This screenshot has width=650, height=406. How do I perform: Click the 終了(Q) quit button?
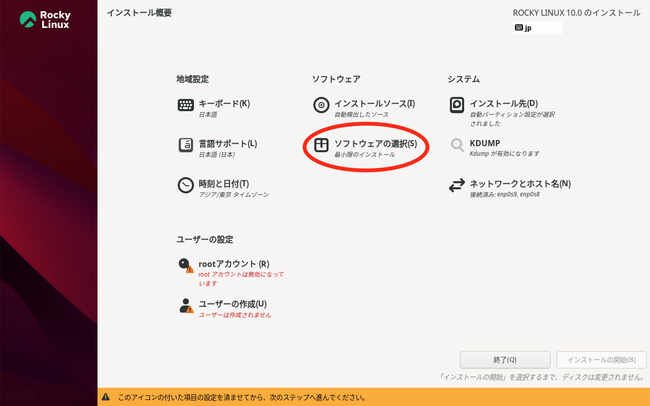click(505, 360)
